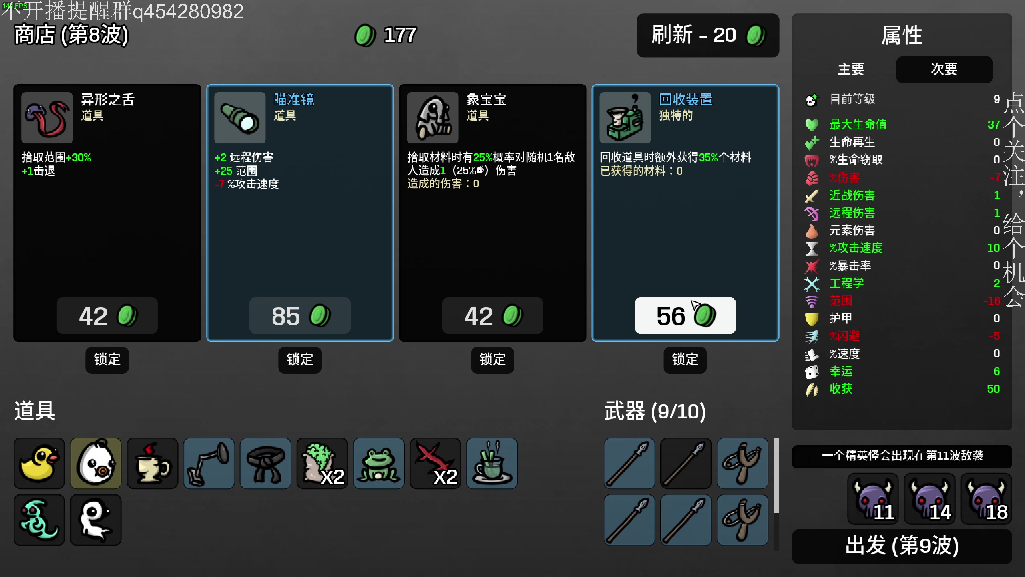Click the potted plant cup item icon
Viewport: 1025px width, 577px height.
(x=492, y=464)
